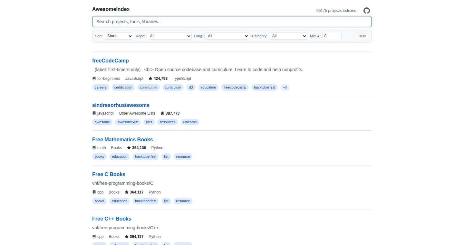Select the community tag
The height and width of the screenshot is (245, 464).
click(149, 87)
